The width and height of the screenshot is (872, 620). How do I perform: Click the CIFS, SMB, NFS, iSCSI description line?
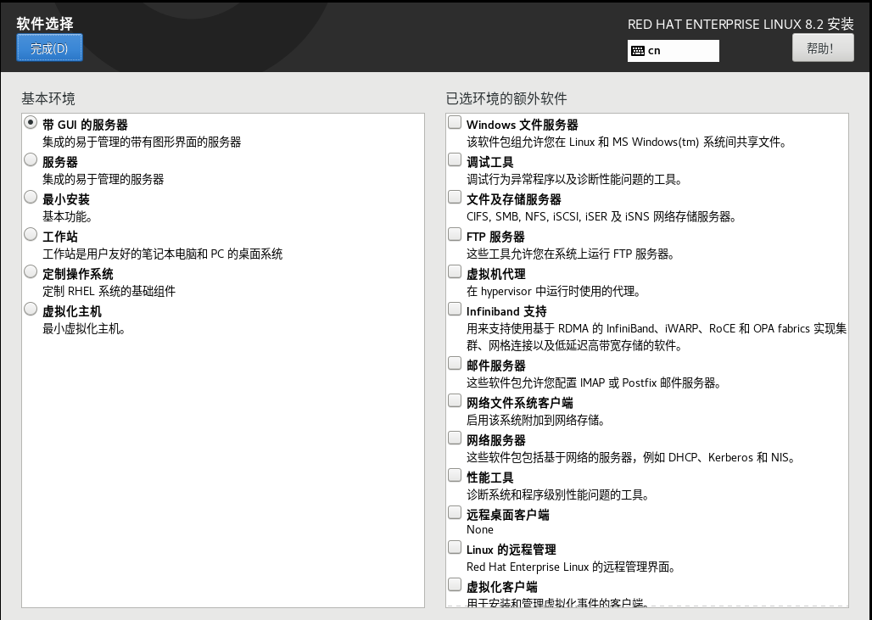[601, 217]
